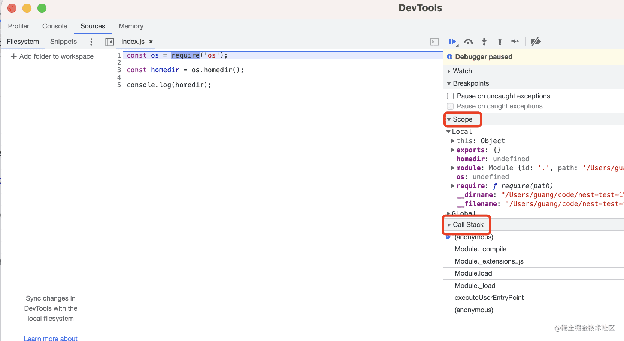Resume script execution in debugger
The width and height of the screenshot is (624, 341).
coord(452,42)
